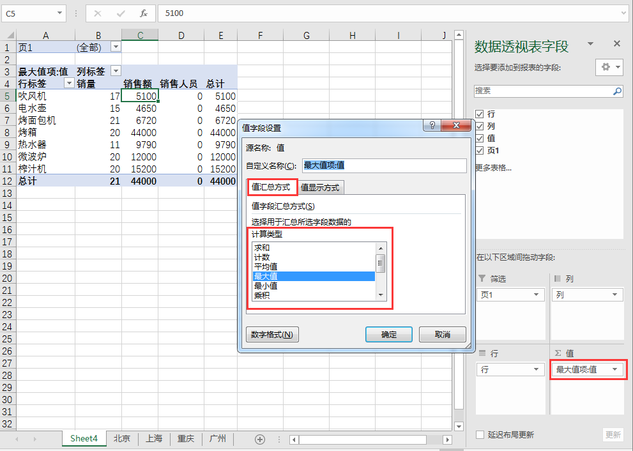Open the field list tools gear menu
The image size is (633, 451).
(x=609, y=67)
